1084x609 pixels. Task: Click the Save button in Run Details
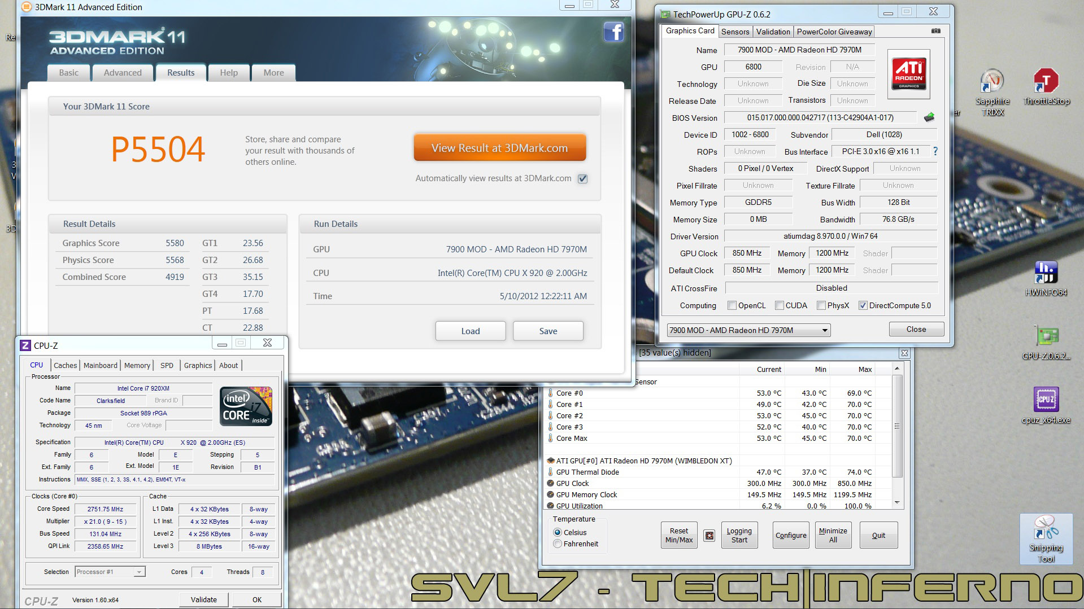548,331
